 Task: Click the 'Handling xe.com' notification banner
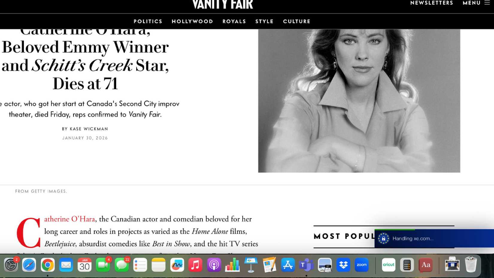[x=434, y=238]
